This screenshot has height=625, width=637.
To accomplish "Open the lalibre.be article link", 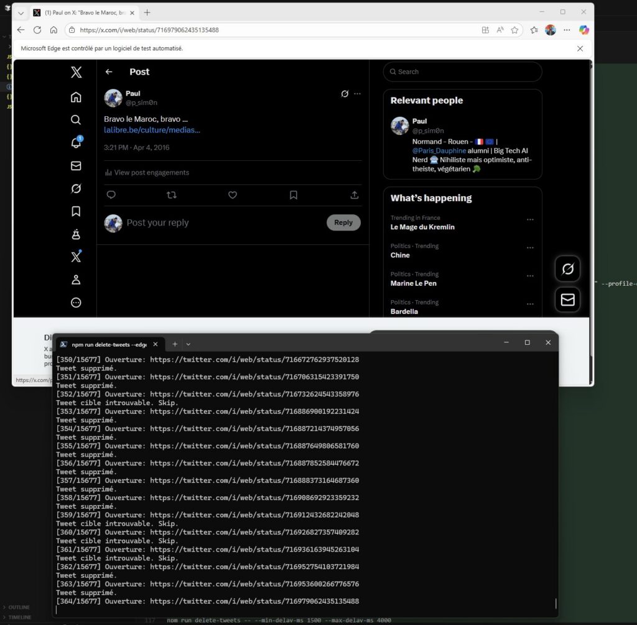I will pos(152,130).
